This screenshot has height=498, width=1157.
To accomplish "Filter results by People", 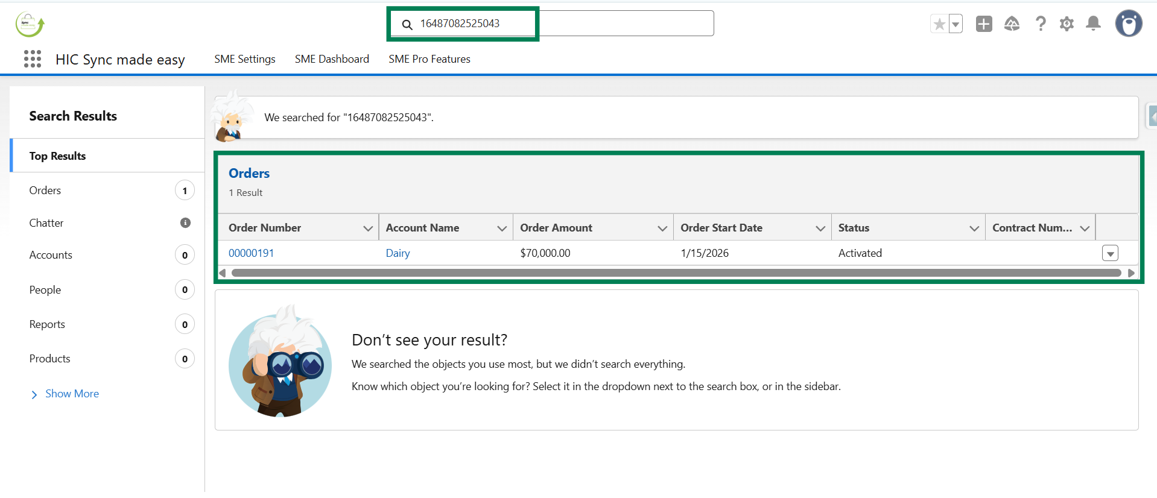I will 107,290.
